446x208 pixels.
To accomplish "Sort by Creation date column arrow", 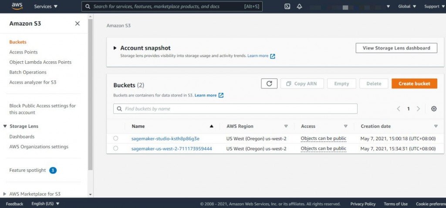I will click(436, 126).
